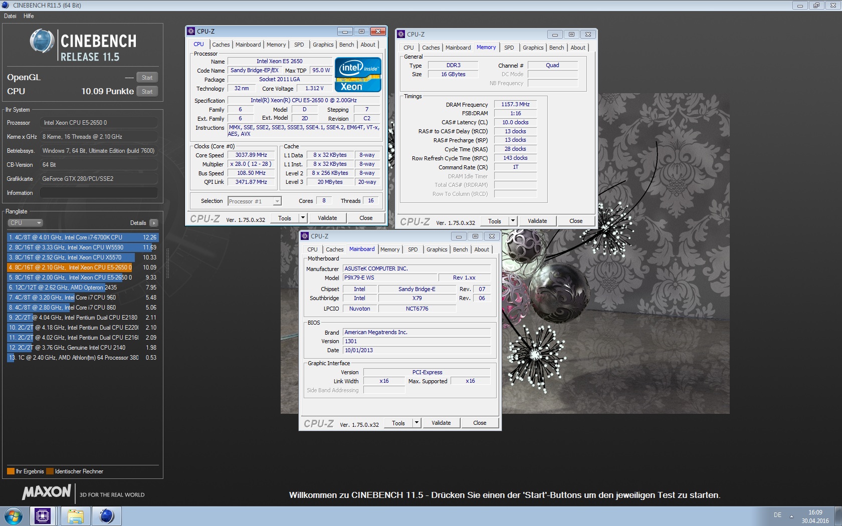Click Validate in Mainboard window
This screenshot has height=526, width=842.
coord(441,423)
